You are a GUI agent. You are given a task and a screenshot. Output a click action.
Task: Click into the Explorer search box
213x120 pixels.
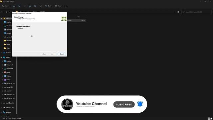point(197,12)
